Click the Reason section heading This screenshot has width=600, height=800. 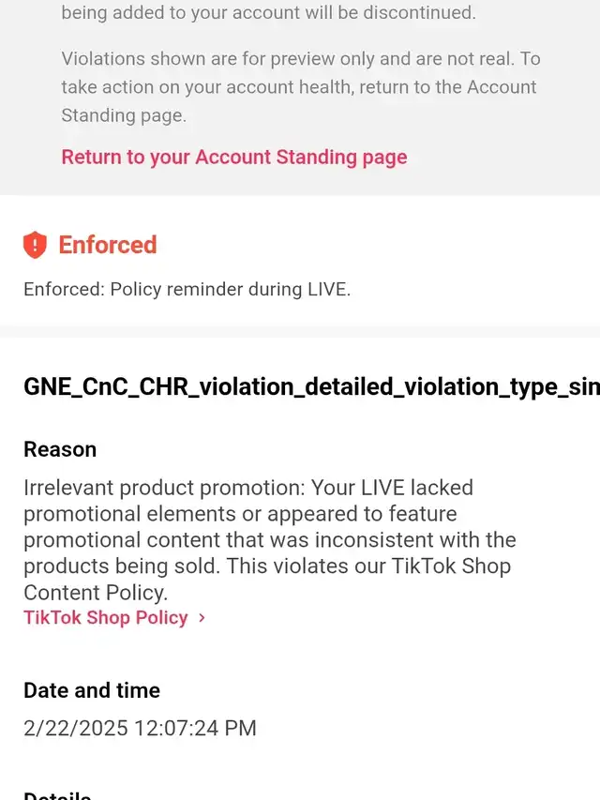tap(60, 449)
